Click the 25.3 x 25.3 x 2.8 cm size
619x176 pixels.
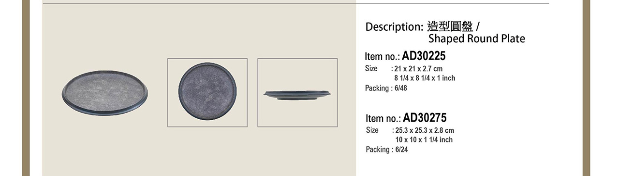[x=425, y=130]
